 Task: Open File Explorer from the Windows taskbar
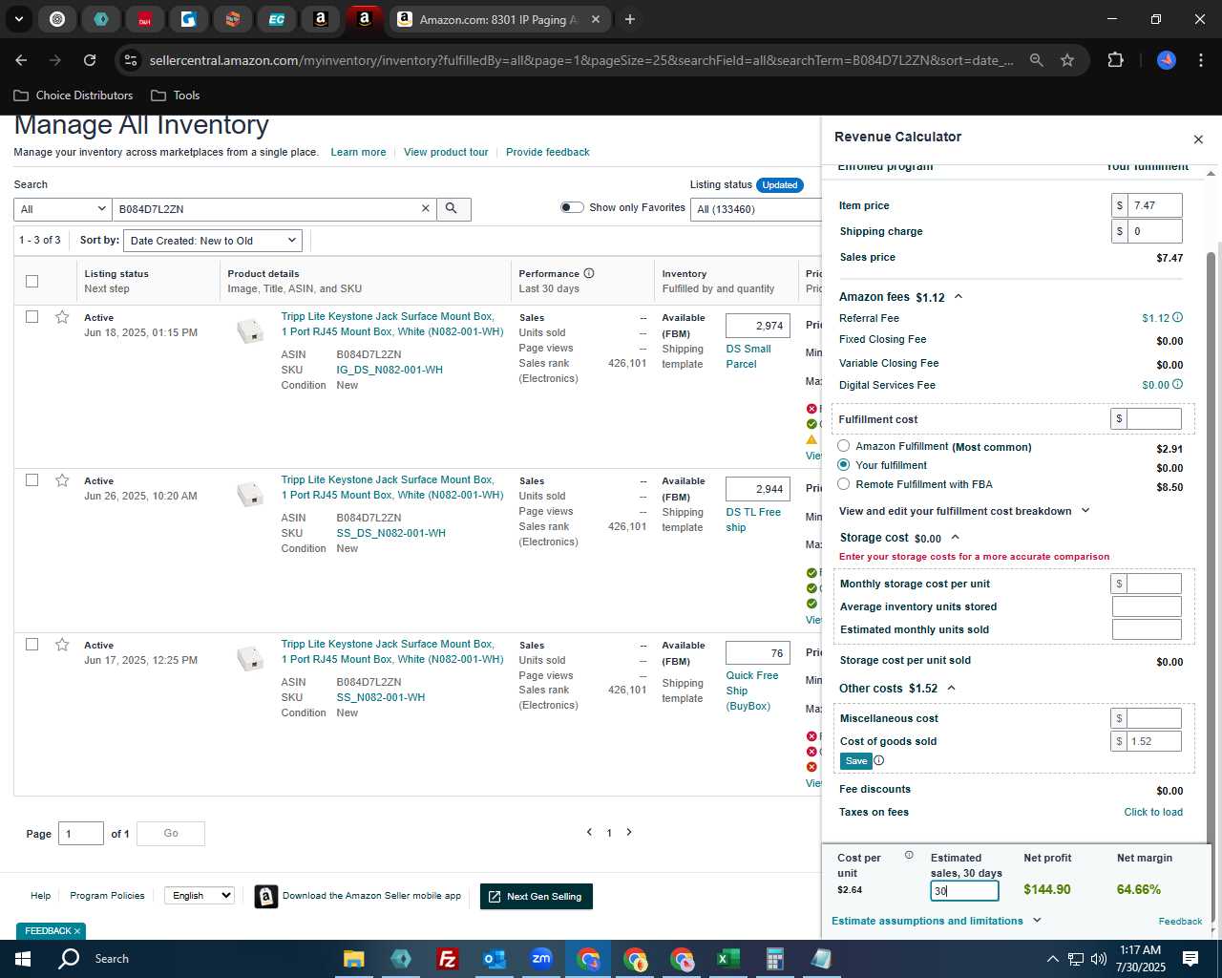coord(353,959)
